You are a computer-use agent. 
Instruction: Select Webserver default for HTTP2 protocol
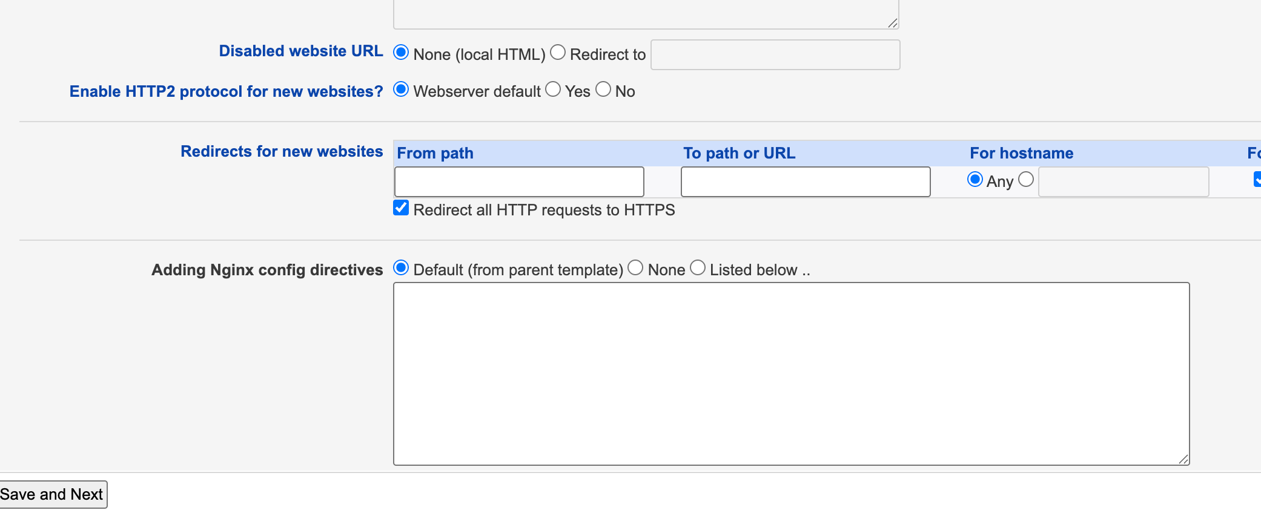[x=401, y=90]
